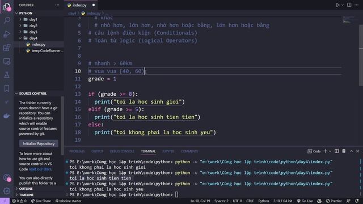Change end of line sequence CRLF
The height and width of the screenshot is (204, 363).
250,201
